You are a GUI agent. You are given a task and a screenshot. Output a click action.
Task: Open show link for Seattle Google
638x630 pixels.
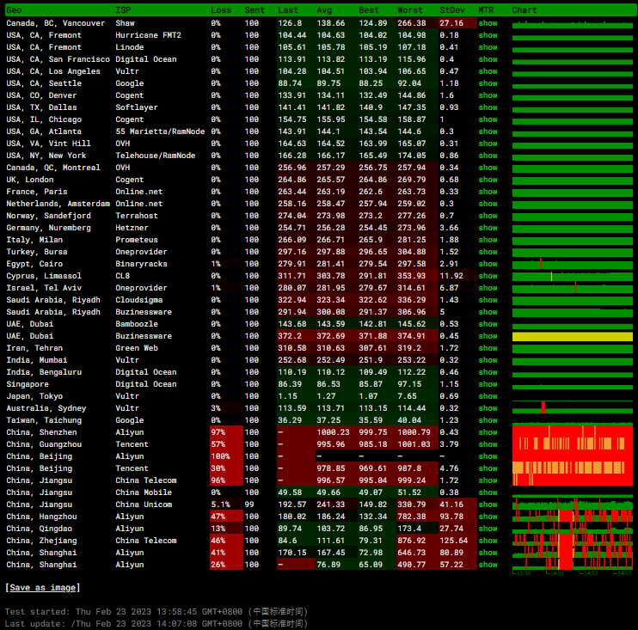[x=488, y=83]
